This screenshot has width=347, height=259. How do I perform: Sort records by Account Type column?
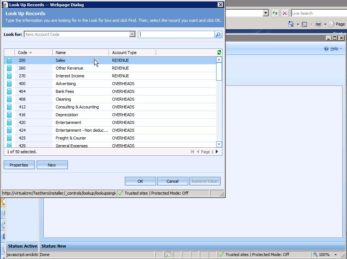[x=132, y=53]
